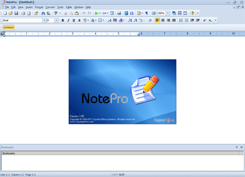The width and height of the screenshot is (245, 177).
Task: Open the 100% zoom level dropdown
Action: click(x=168, y=13)
